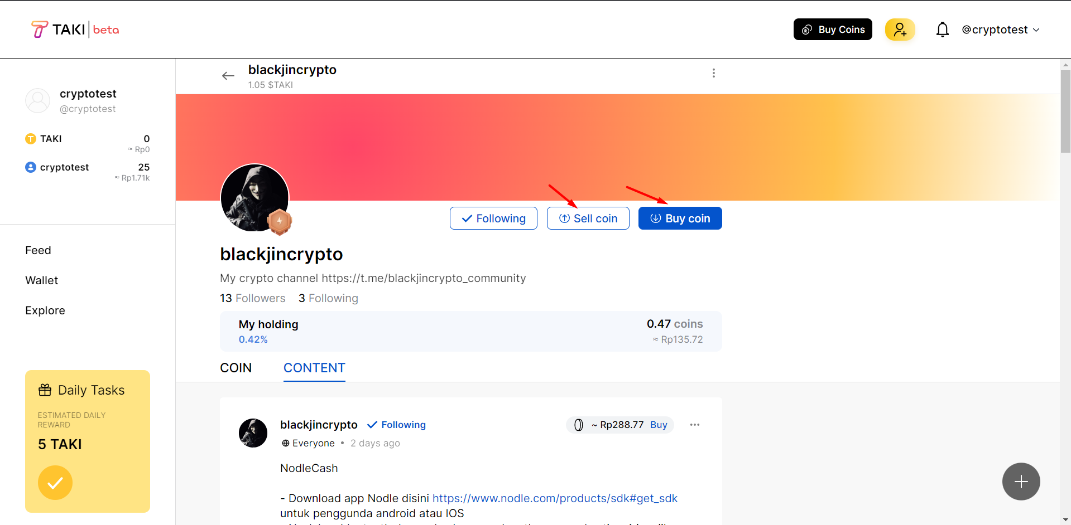Click the cryptotest coin icon in sidebar
The width and height of the screenshot is (1071, 525).
(x=31, y=167)
